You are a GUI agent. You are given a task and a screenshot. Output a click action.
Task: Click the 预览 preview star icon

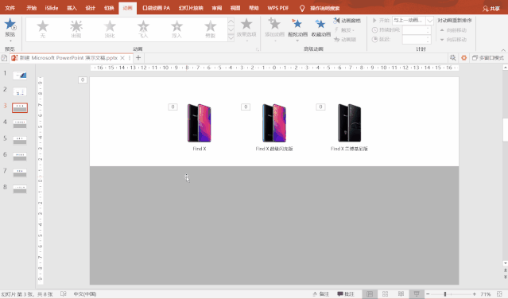[10, 25]
